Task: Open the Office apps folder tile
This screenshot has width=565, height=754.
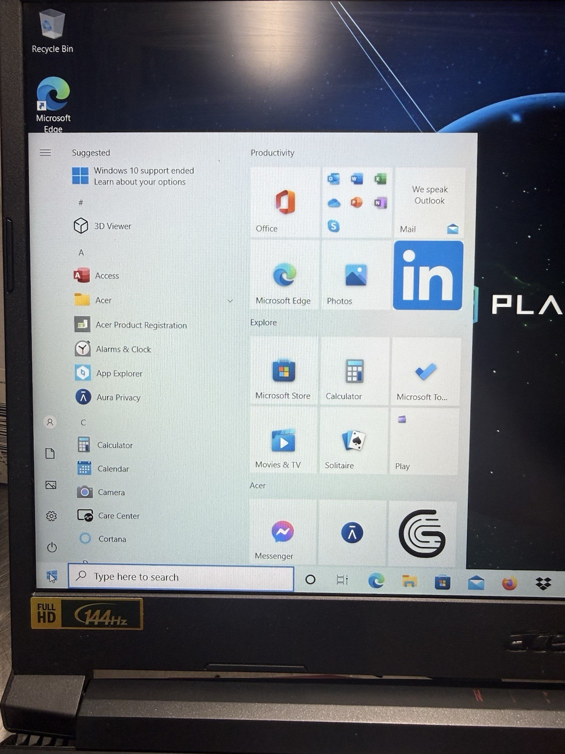Action: [x=356, y=203]
